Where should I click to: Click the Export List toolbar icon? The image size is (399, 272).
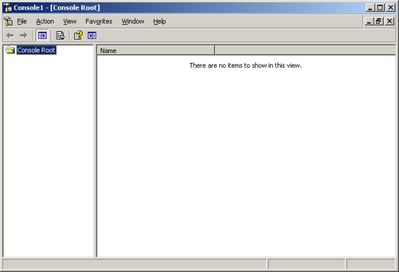pyautogui.click(x=60, y=35)
